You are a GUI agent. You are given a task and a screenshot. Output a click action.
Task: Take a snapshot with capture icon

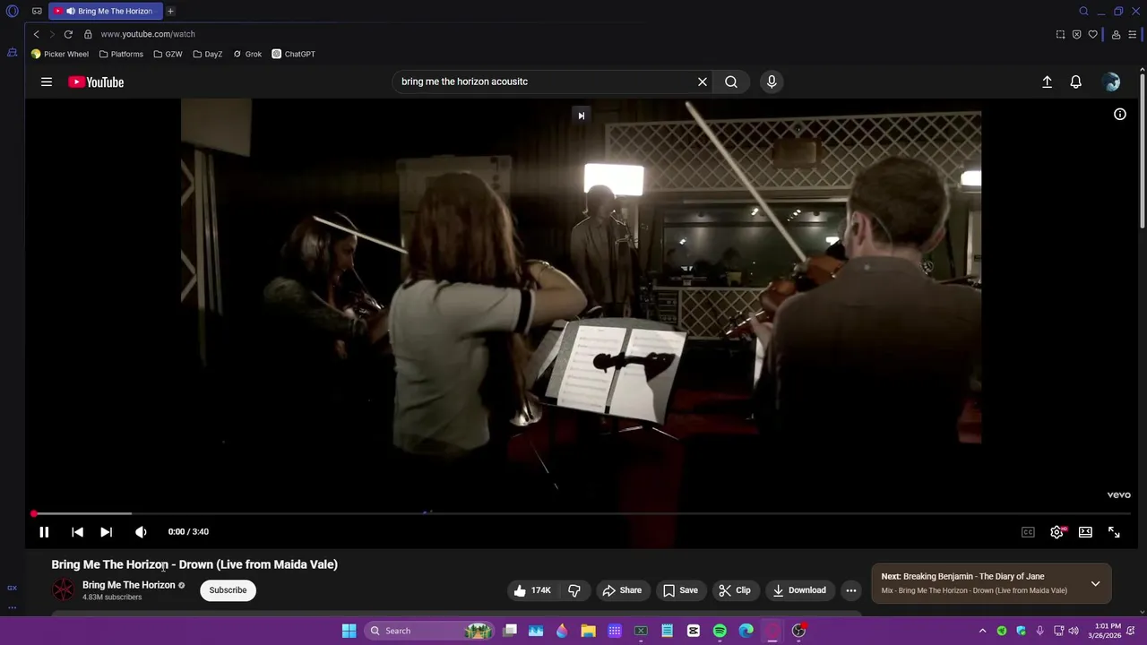[x=1060, y=34]
